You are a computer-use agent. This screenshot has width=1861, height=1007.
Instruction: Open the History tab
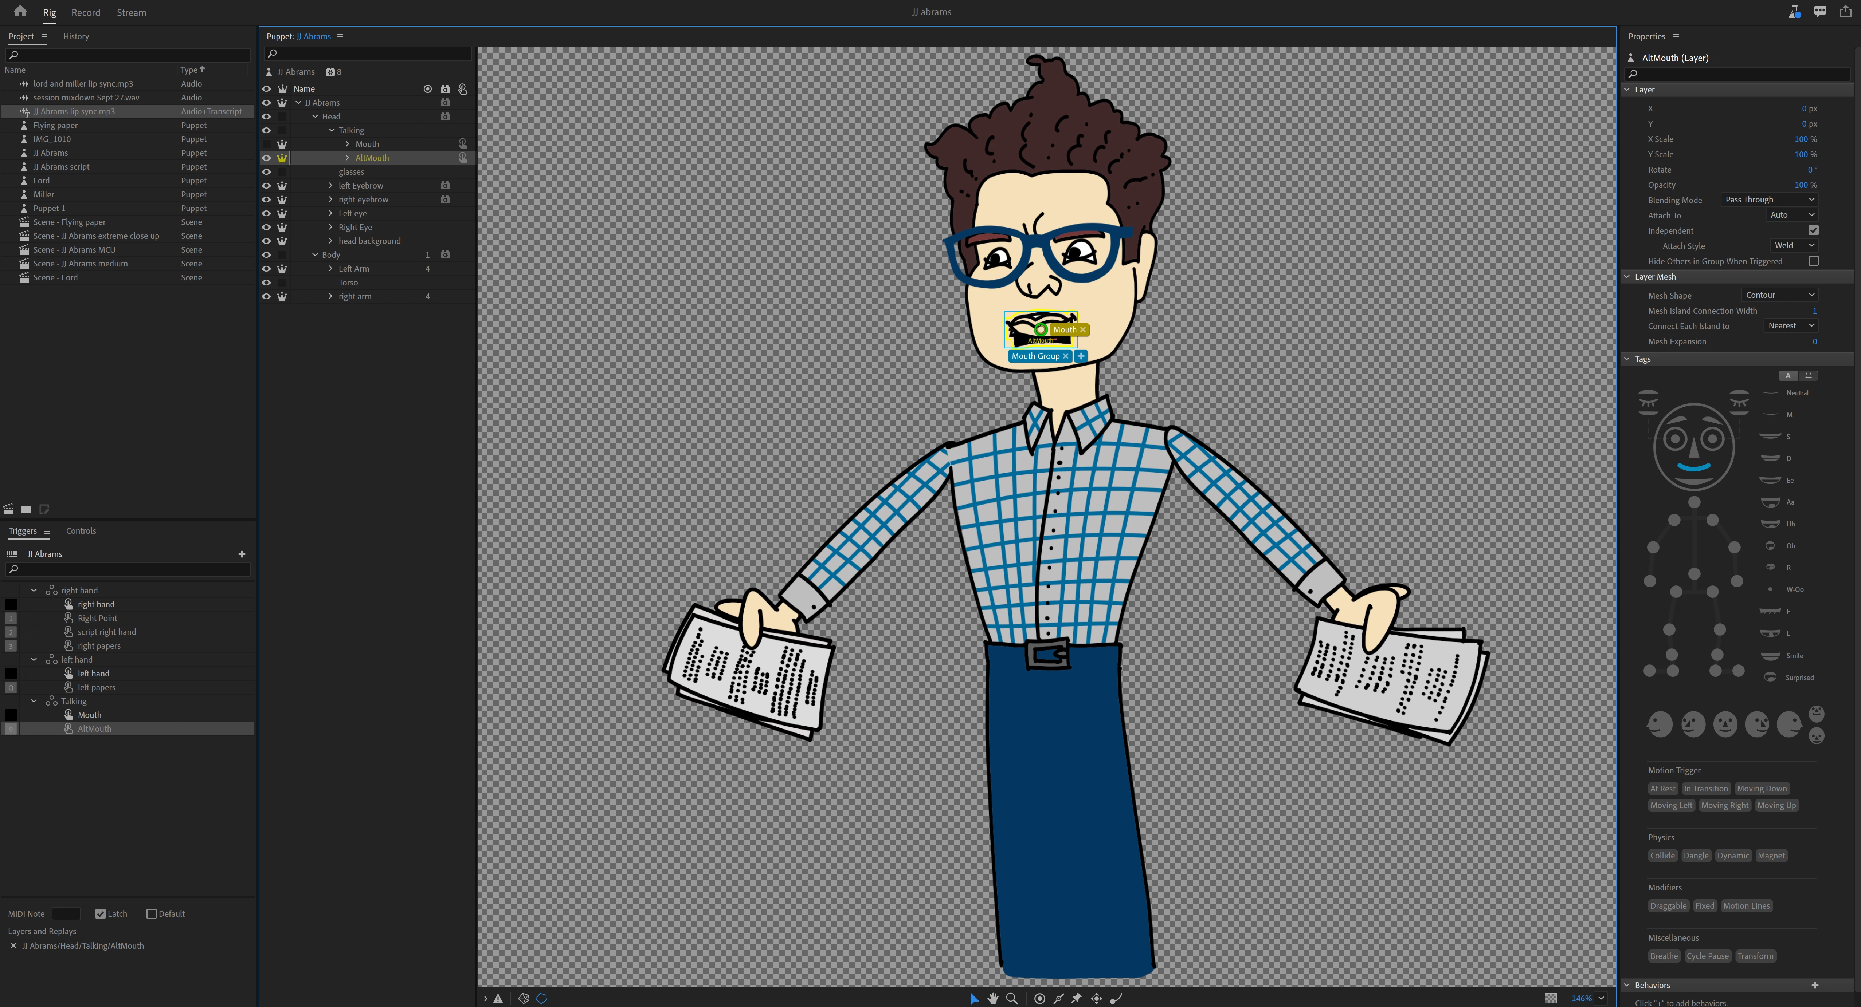point(76,36)
